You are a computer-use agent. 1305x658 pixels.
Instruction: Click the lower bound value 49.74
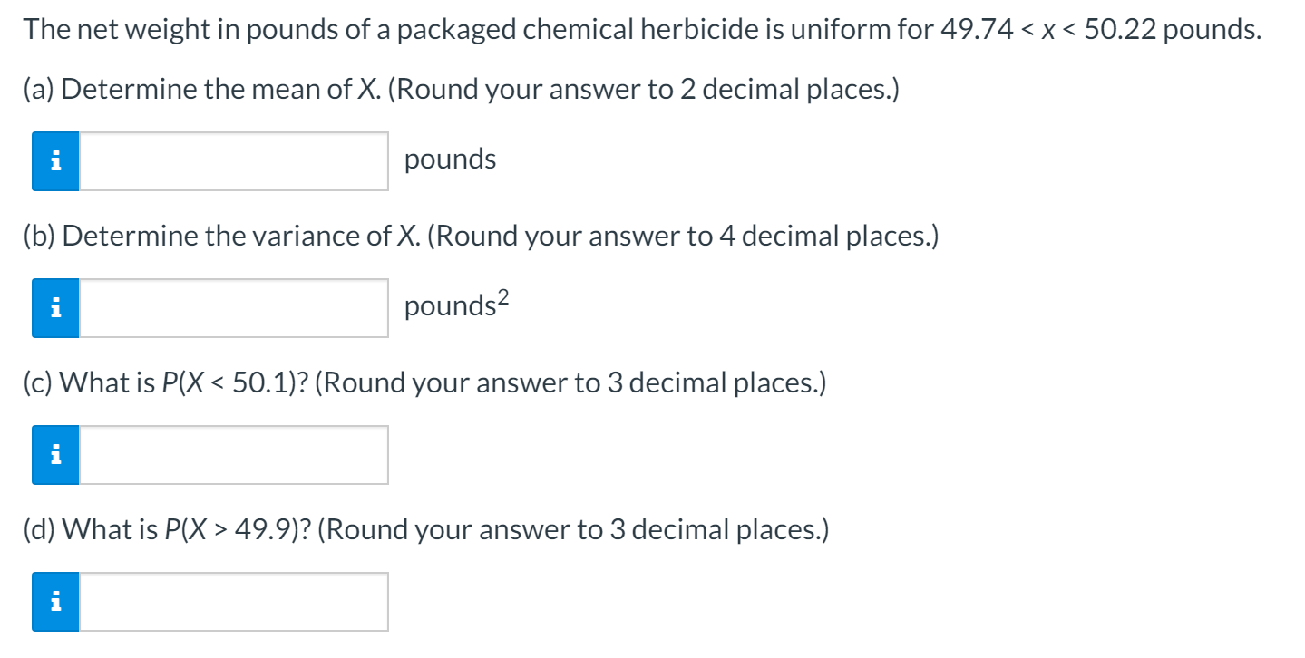point(963,32)
